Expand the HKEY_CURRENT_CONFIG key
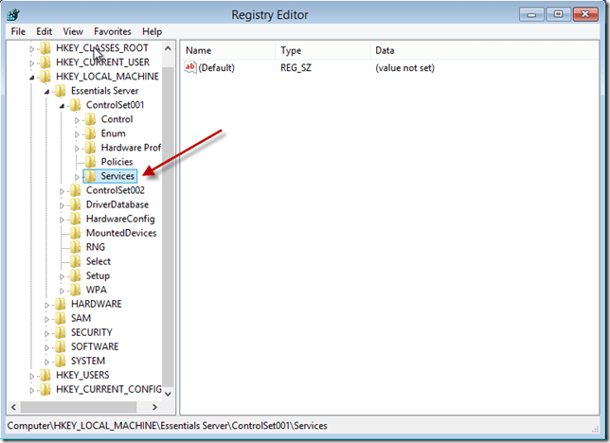The width and height of the screenshot is (610, 443). (x=32, y=391)
